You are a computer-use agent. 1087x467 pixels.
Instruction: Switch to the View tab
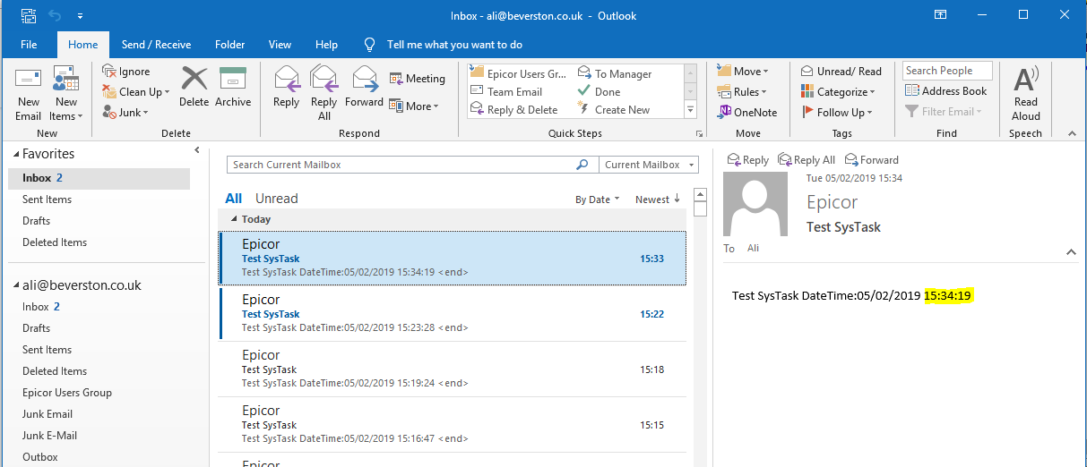pos(280,45)
